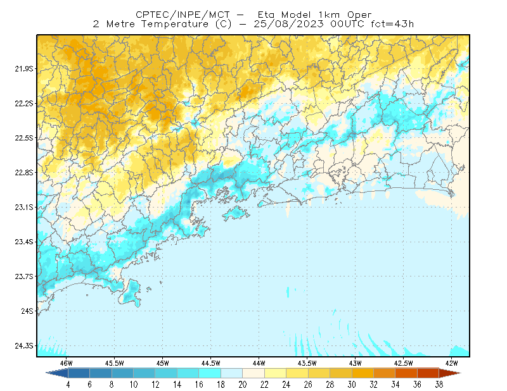The image size is (507, 391).
Task: Select the color bar segment between 6 and 8
Action: pos(101,373)
